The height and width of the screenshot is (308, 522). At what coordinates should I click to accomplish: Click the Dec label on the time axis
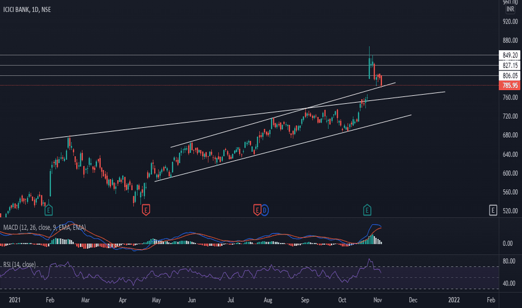[413, 300]
